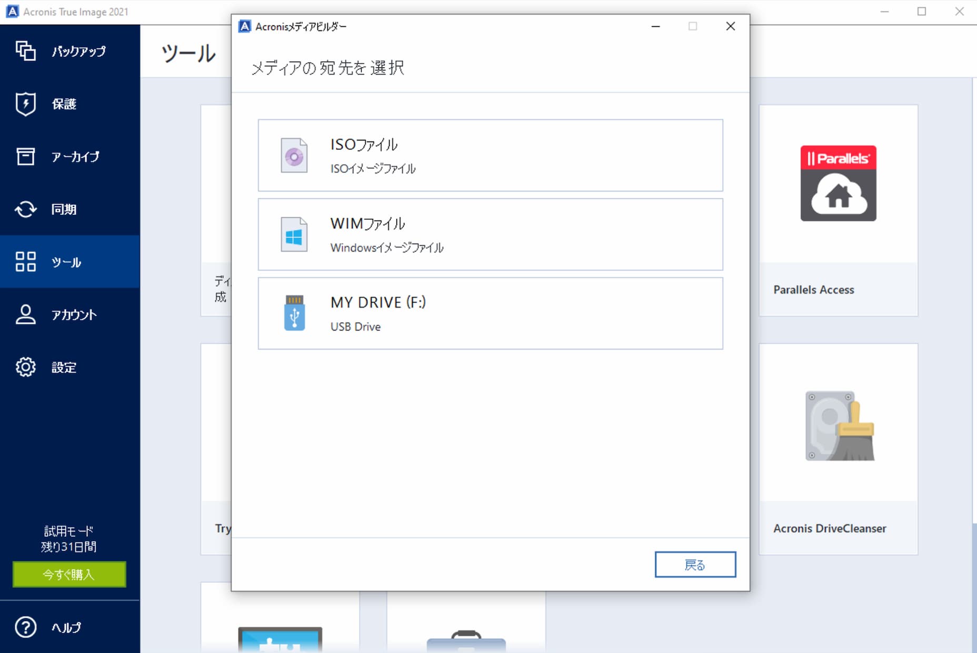
Task: Click the Windowsイメージファイル description text
Action: pos(387,247)
